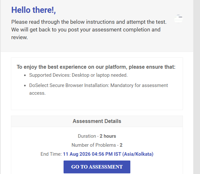
Task: Click the GO TO ASSESSMENT button
Action: pyautogui.click(x=97, y=167)
